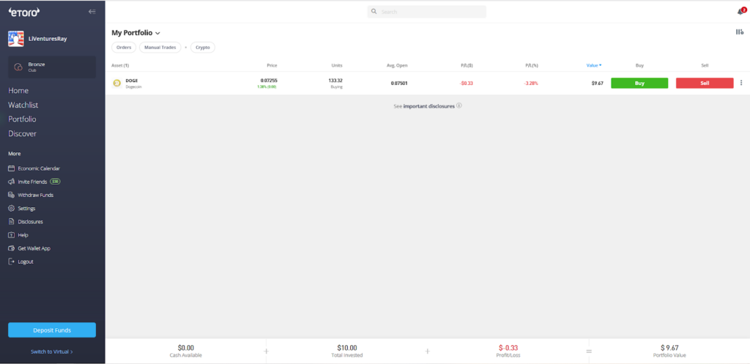Open notifications bell icon
The image size is (750, 364).
click(x=741, y=12)
